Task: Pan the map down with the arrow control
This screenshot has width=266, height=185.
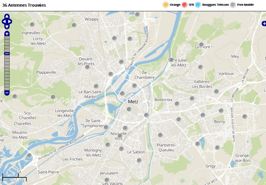Action: (x=7, y=27)
